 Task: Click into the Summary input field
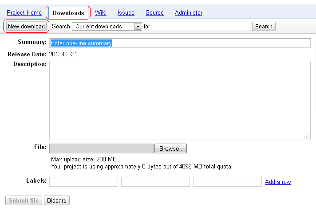pos(180,43)
